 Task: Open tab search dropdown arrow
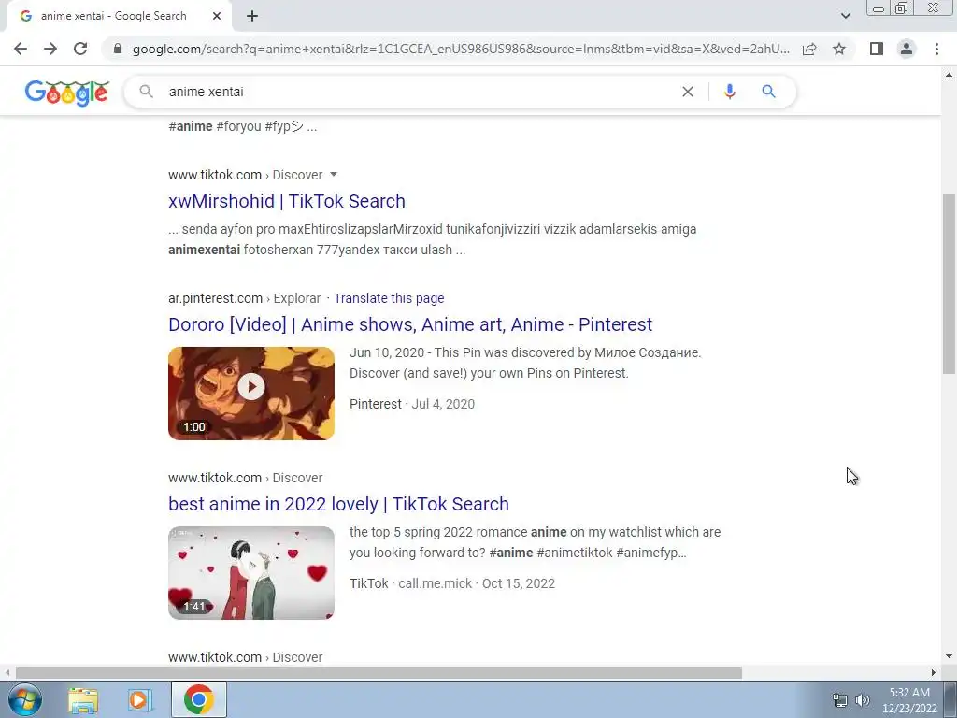[845, 16]
